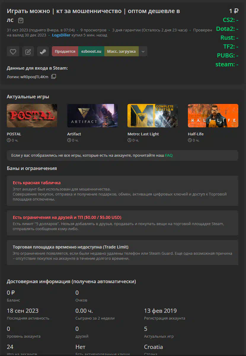Open the Metro: Last Light thumbnail

[x=153, y=116]
